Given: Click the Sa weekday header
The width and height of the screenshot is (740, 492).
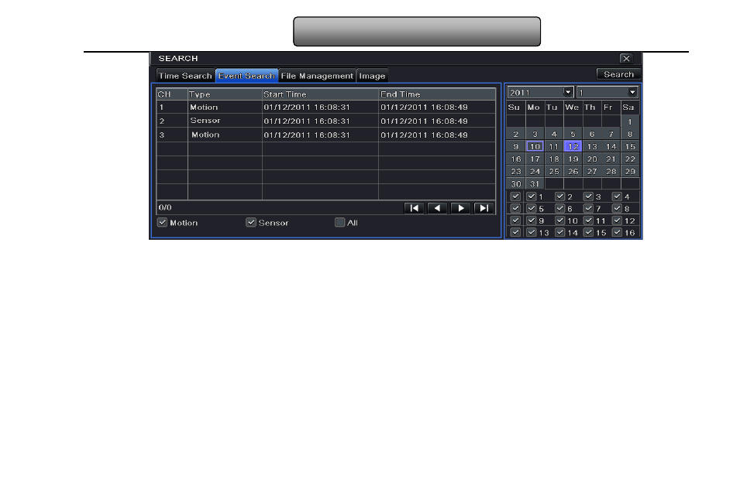Looking at the screenshot, I should coord(628,108).
